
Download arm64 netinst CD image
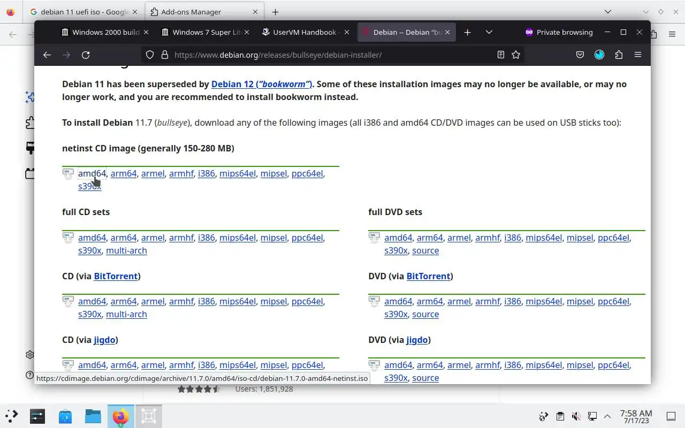point(124,173)
